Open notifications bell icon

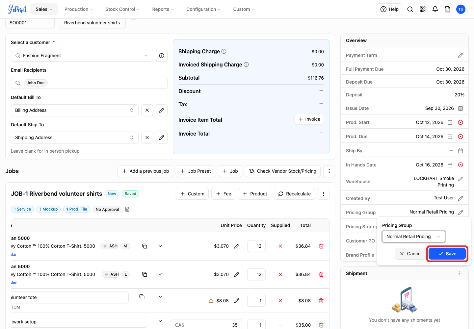[435, 9]
